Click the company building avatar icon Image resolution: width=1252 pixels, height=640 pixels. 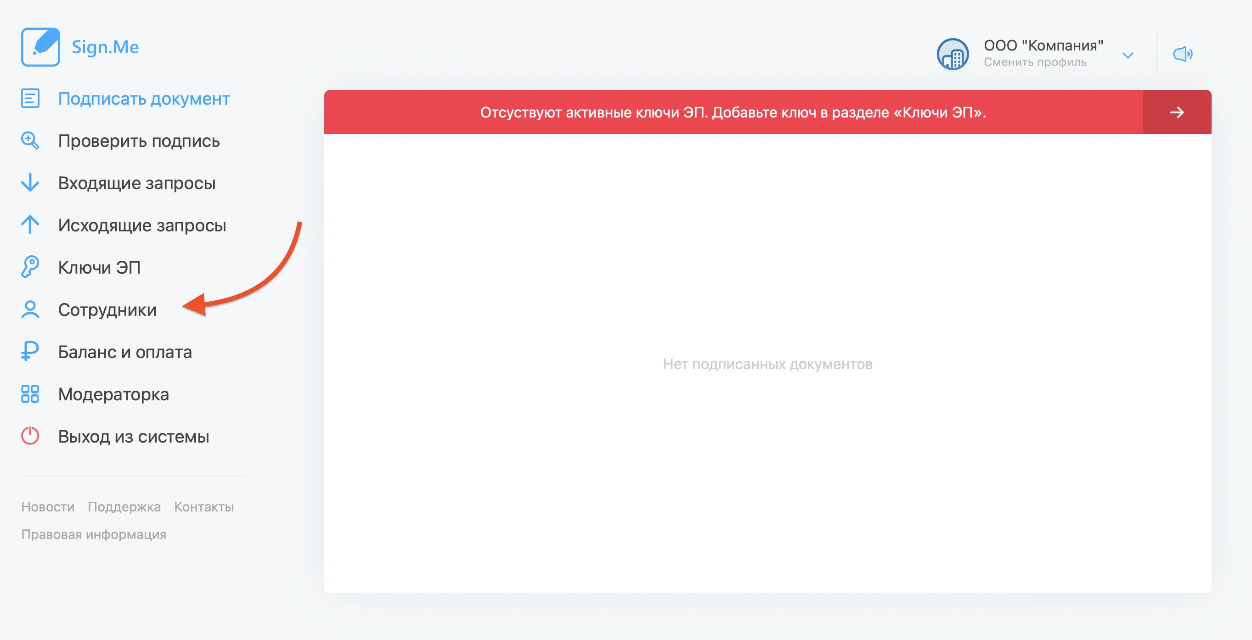pos(953,54)
